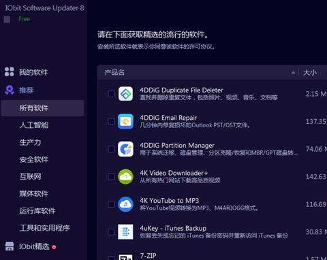The width and height of the screenshot is (327, 260).
Task: Select the 4K YouTube to MP3 checkbox
Action: click(111, 204)
